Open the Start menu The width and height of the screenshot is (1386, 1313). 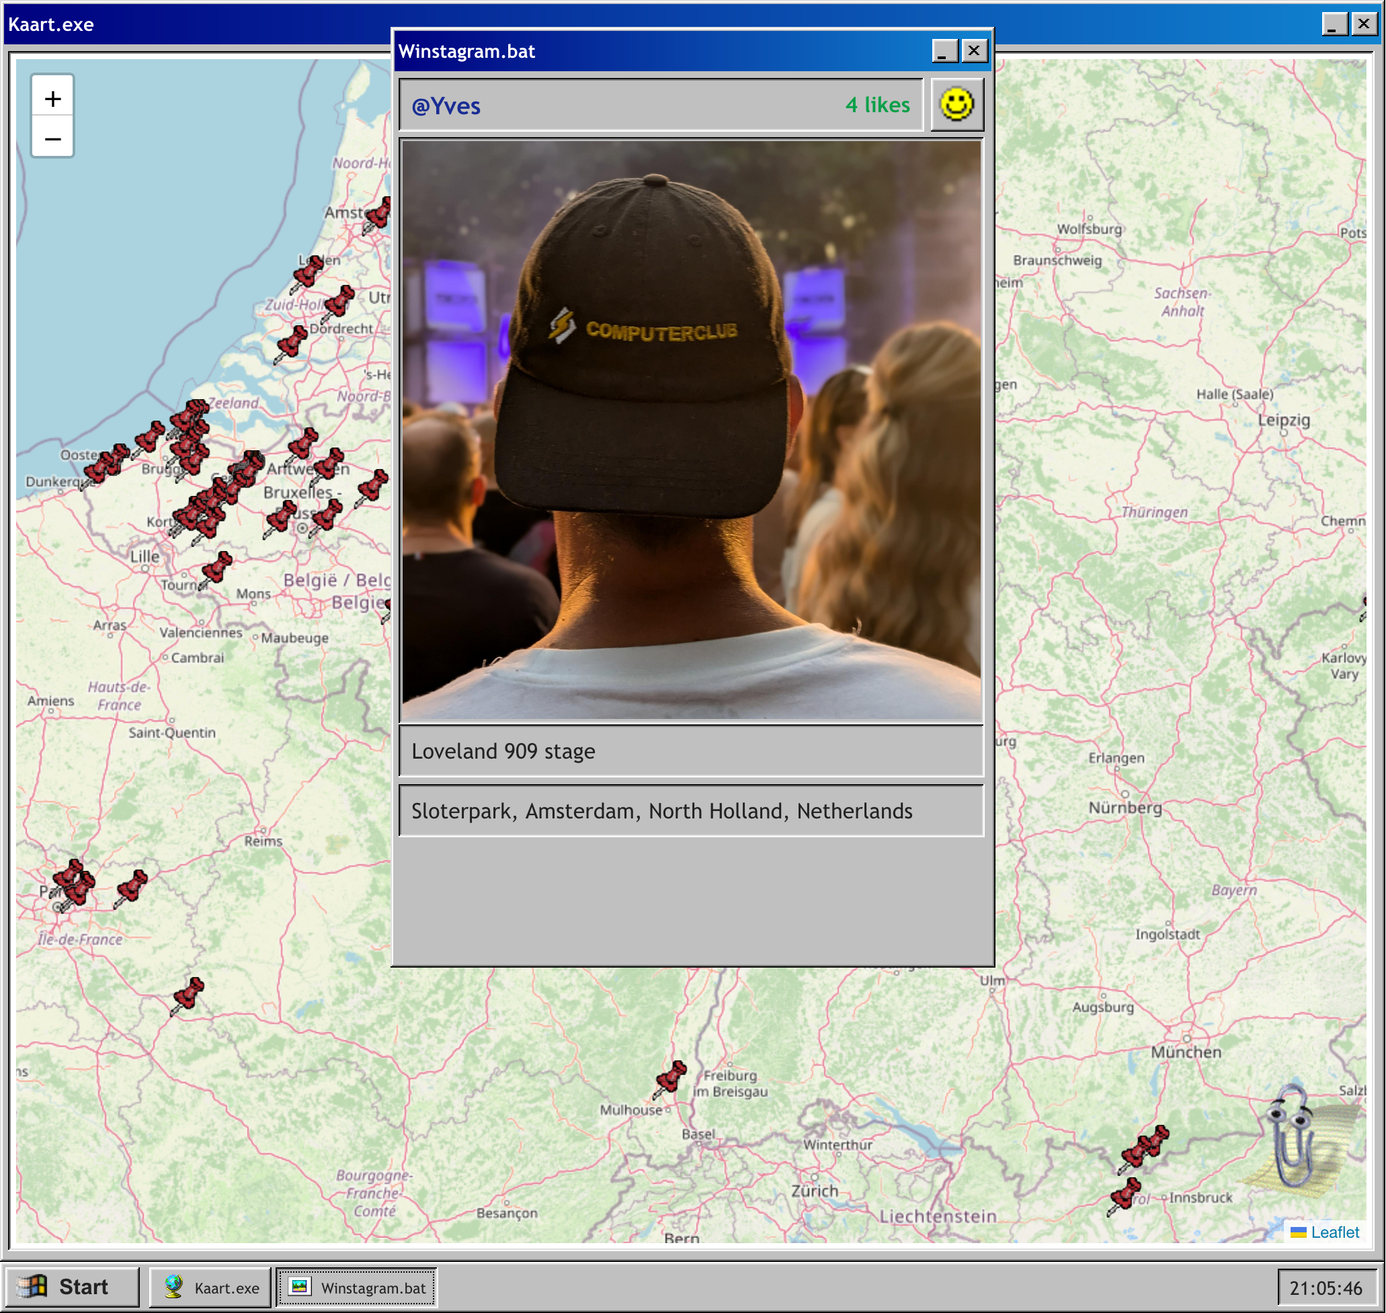(x=70, y=1286)
